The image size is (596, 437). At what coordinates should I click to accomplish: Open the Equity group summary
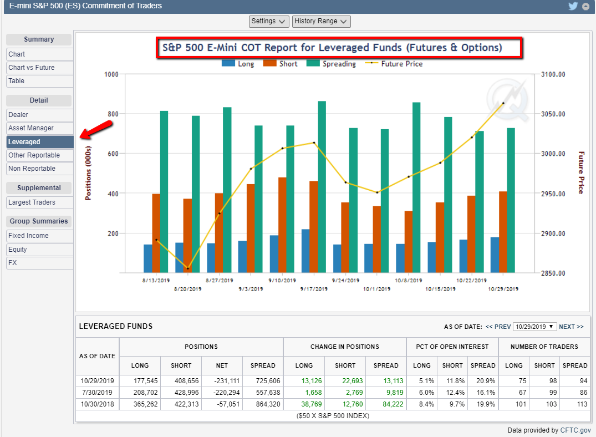pos(39,249)
